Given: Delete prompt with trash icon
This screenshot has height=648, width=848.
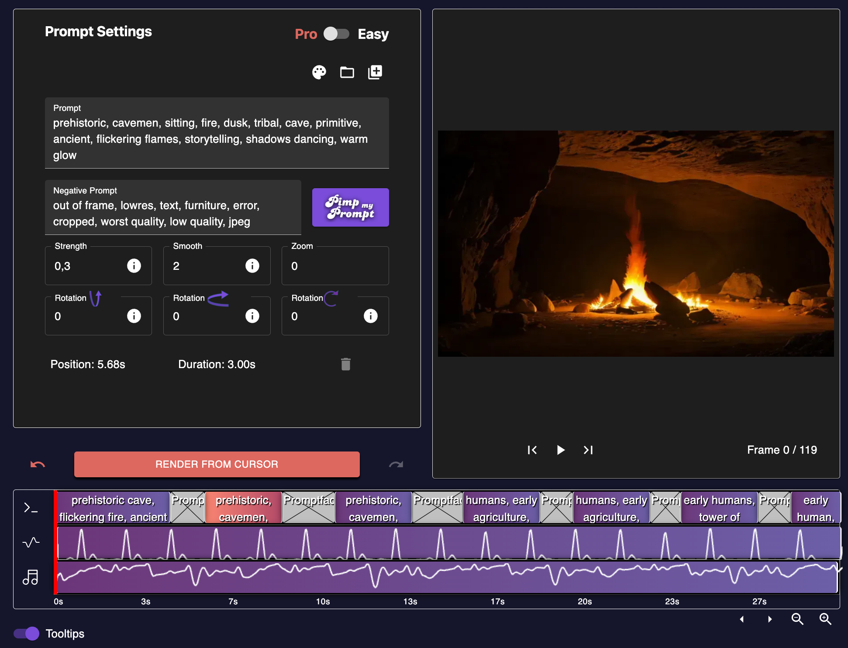Looking at the screenshot, I should click(x=345, y=364).
